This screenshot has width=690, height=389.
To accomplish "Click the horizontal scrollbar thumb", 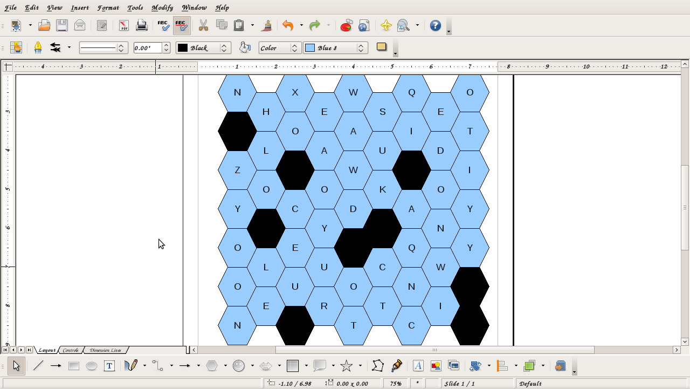I will click(x=434, y=350).
